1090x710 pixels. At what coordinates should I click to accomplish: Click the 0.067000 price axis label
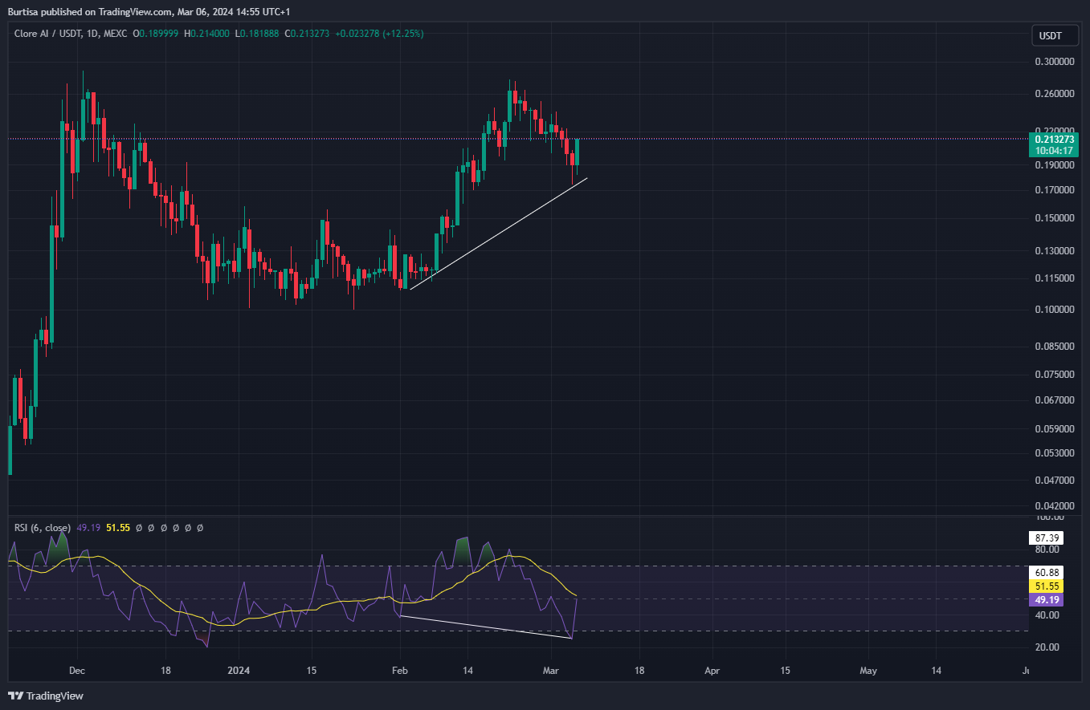click(1055, 400)
